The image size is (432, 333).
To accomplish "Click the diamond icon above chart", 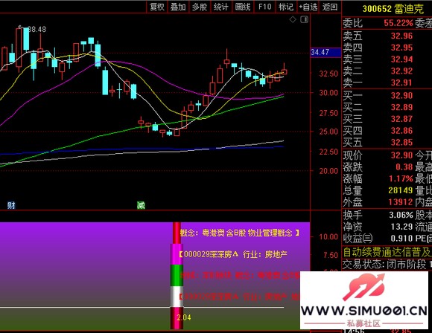I will (293, 19).
